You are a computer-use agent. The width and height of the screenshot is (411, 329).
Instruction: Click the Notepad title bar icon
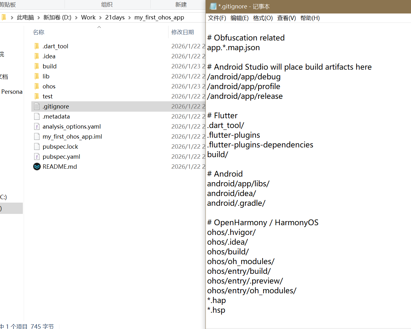(213, 6)
